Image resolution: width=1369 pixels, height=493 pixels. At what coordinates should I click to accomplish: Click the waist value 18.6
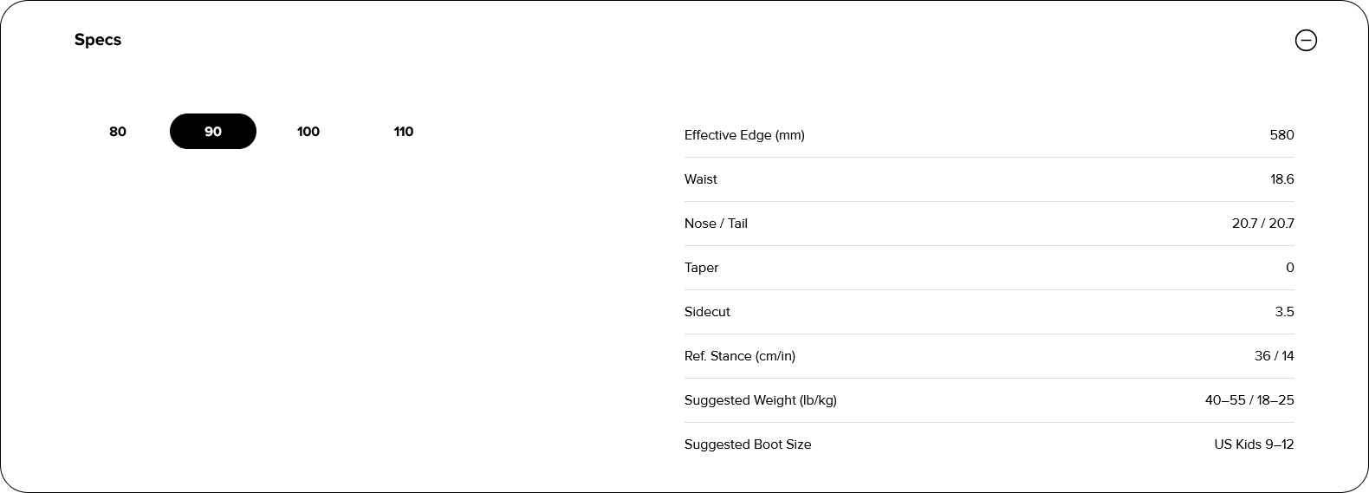tap(1282, 179)
